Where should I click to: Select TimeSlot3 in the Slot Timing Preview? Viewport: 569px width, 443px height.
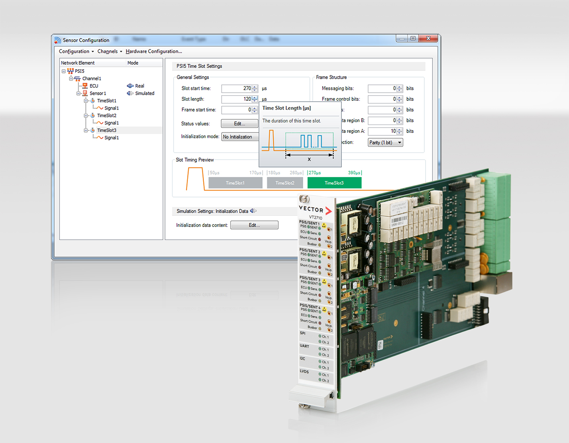(x=334, y=183)
